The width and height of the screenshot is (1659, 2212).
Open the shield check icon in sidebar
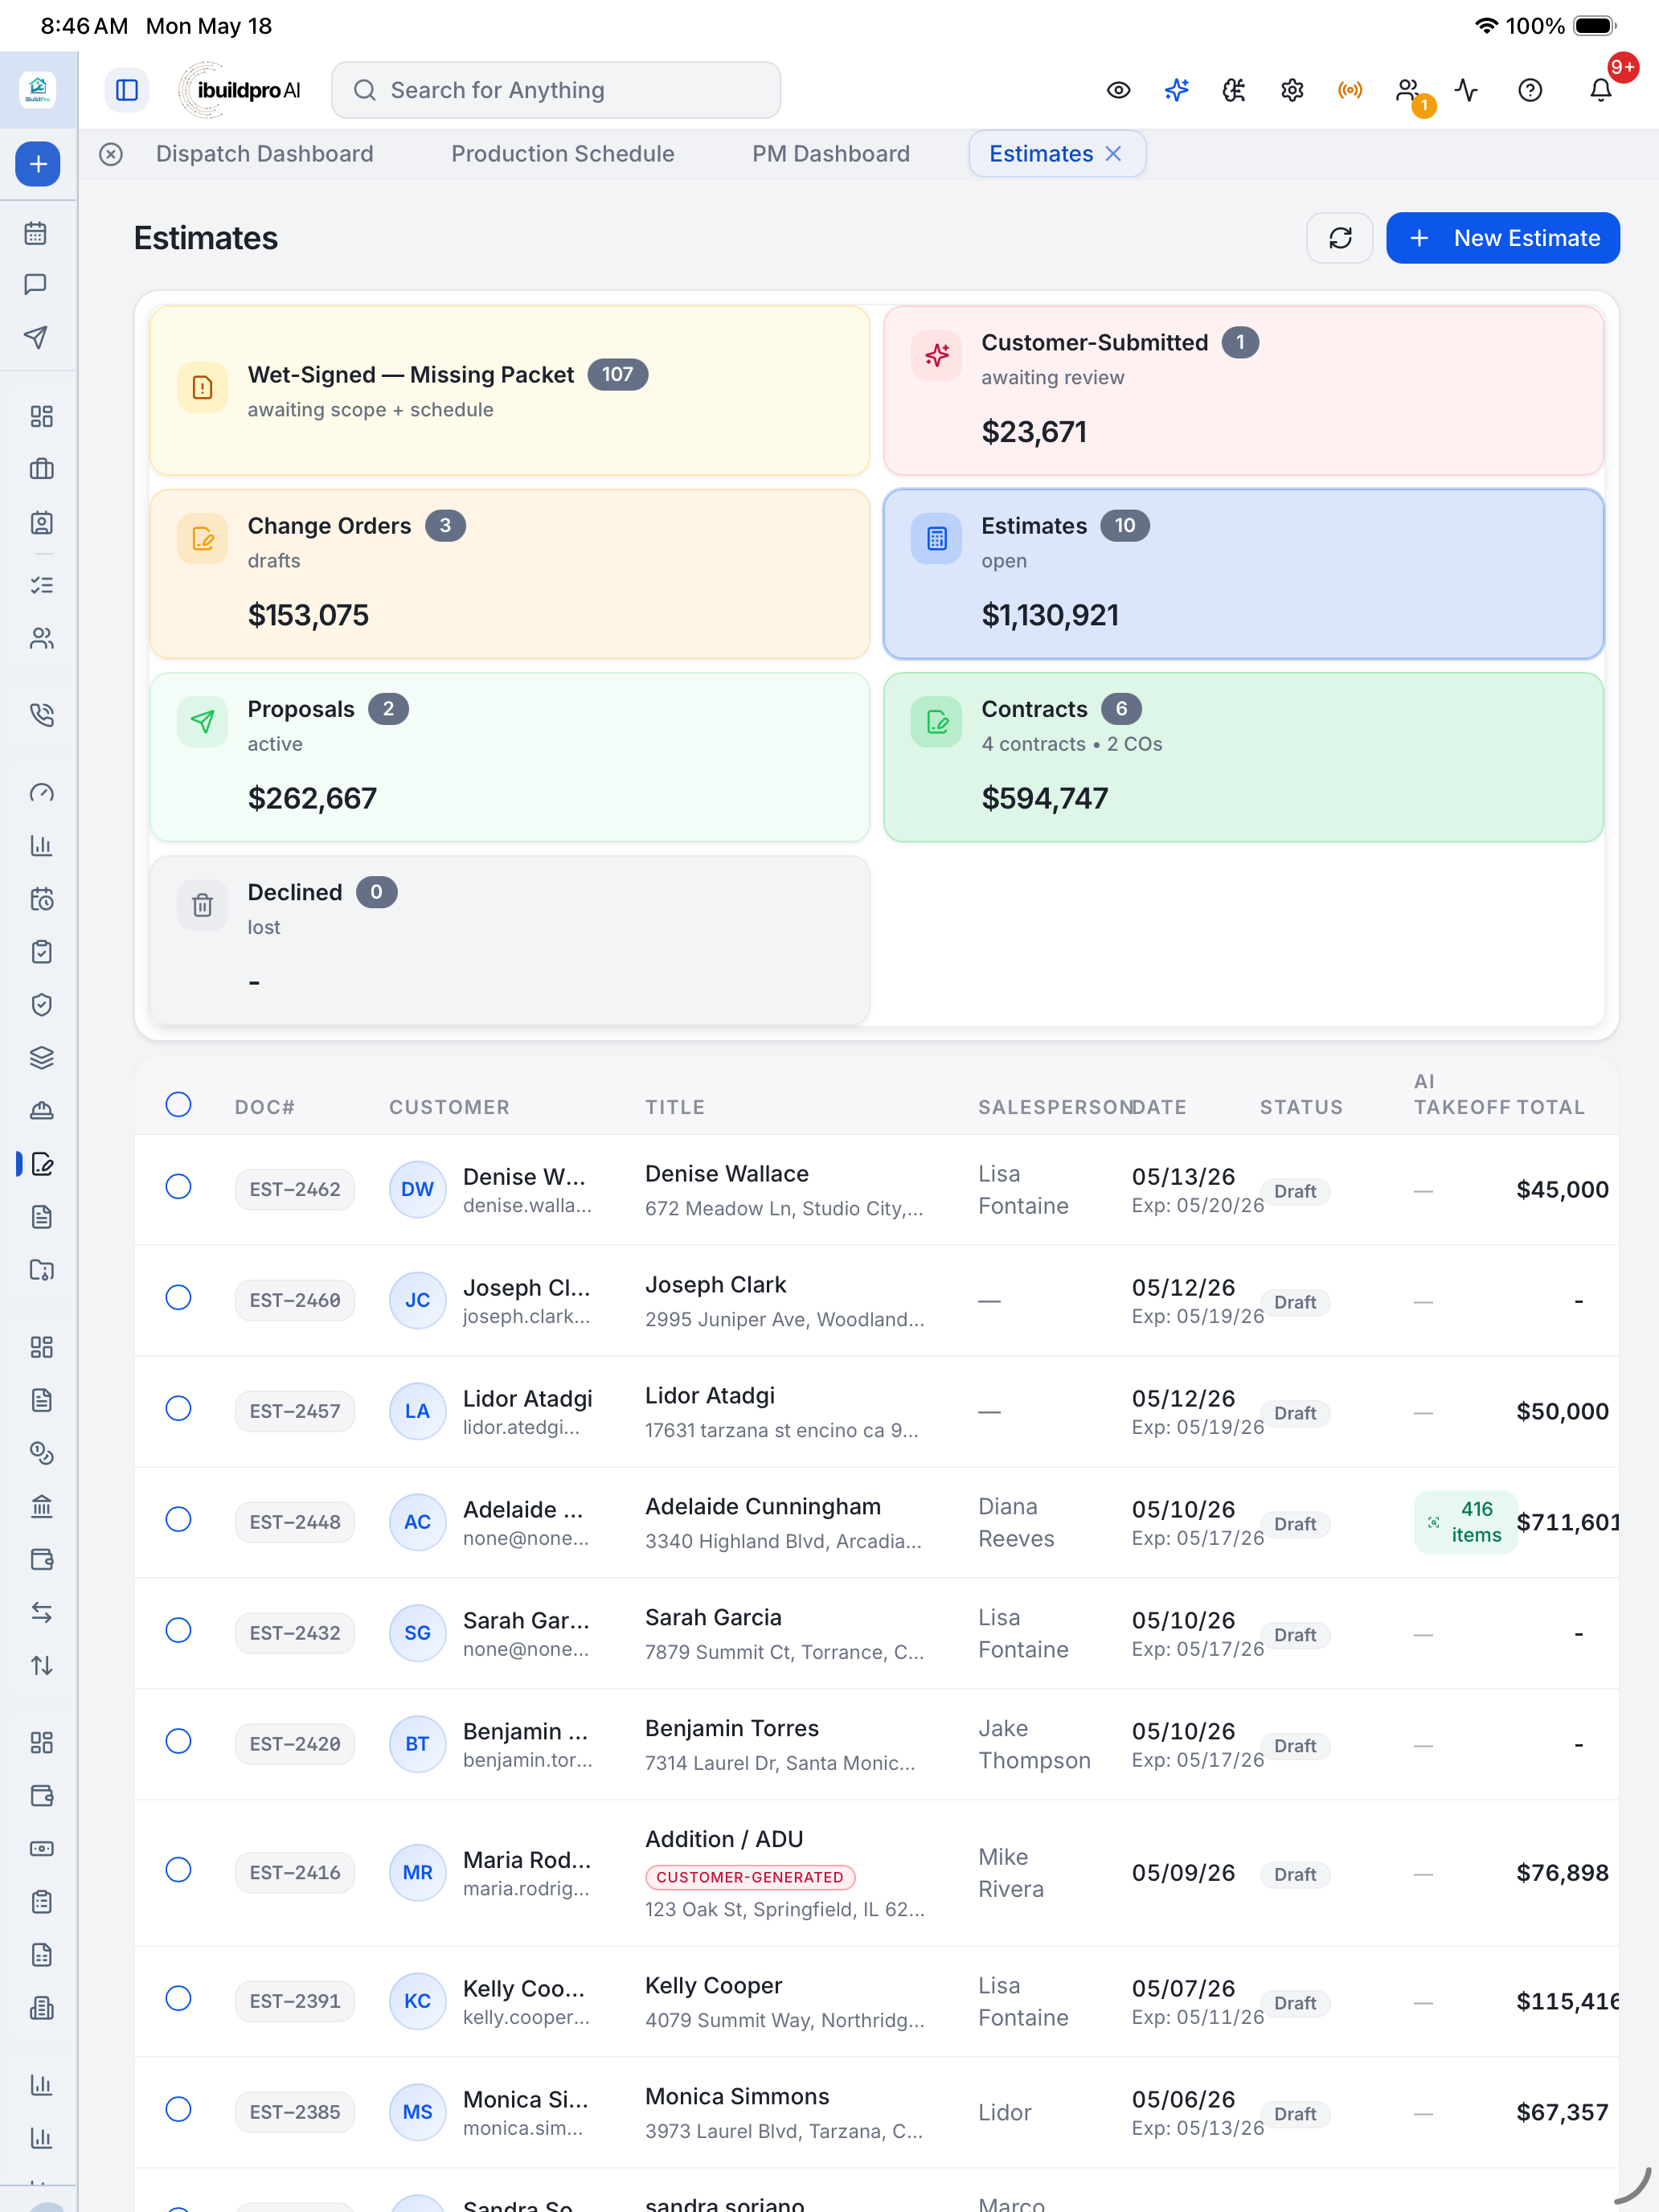[41, 1004]
